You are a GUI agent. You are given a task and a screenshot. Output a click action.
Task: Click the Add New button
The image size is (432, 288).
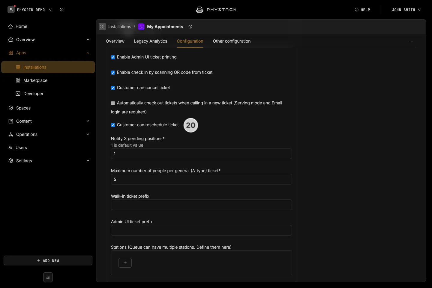(x=48, y=260)
